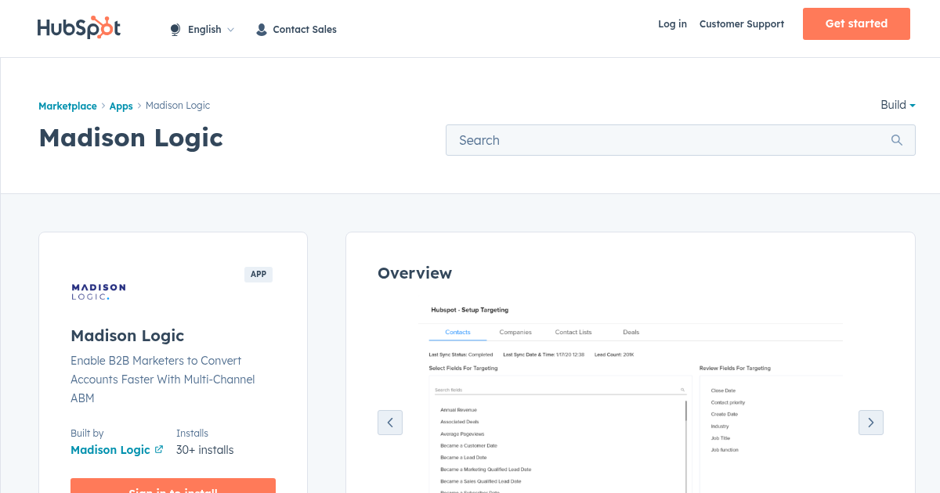Viewport: 940px width, 493px height.
Task: Click 'Madison Logic' breadcrumb current page text
Action: (178, 106)
